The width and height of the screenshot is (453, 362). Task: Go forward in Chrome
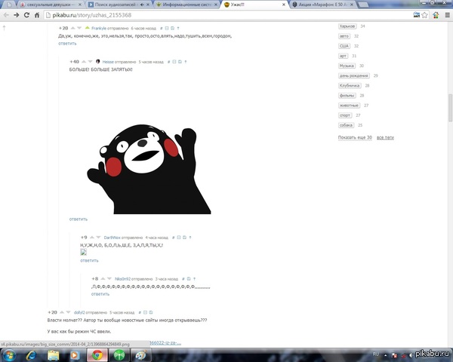(17, 15)
